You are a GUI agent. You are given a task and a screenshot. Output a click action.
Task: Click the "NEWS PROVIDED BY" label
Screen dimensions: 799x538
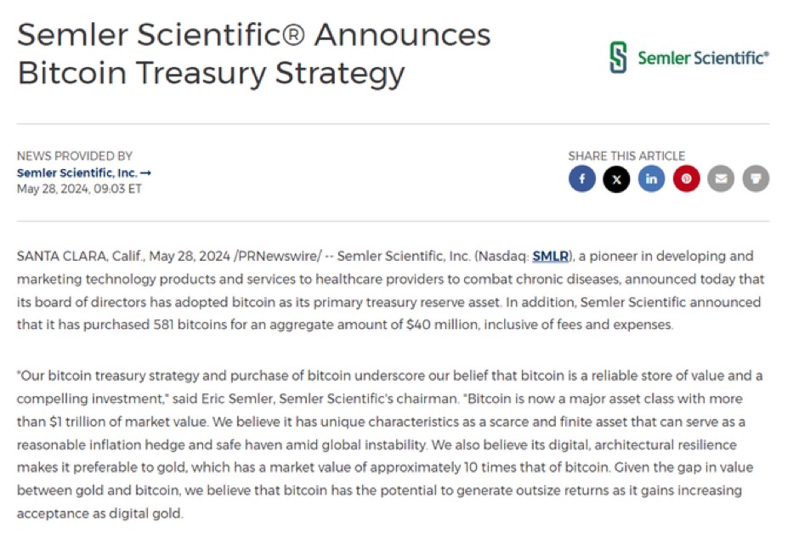[x=75, y=156]
